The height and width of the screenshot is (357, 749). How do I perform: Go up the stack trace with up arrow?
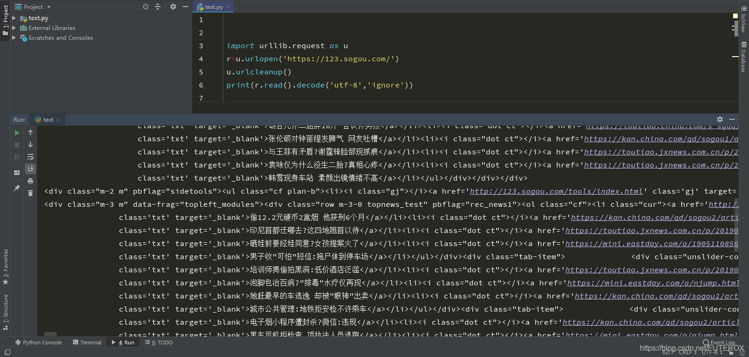click(30, 133)
